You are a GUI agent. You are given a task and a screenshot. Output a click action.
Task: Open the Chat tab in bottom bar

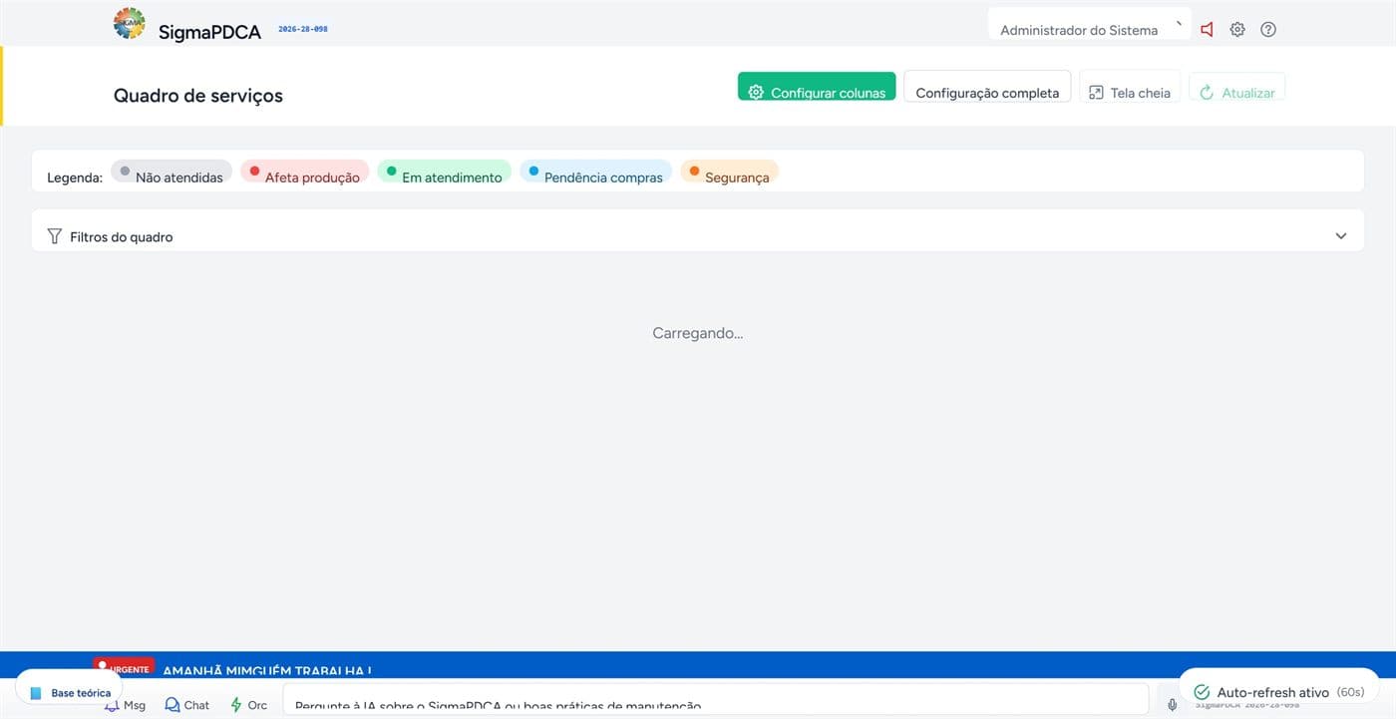pos(187,704)
